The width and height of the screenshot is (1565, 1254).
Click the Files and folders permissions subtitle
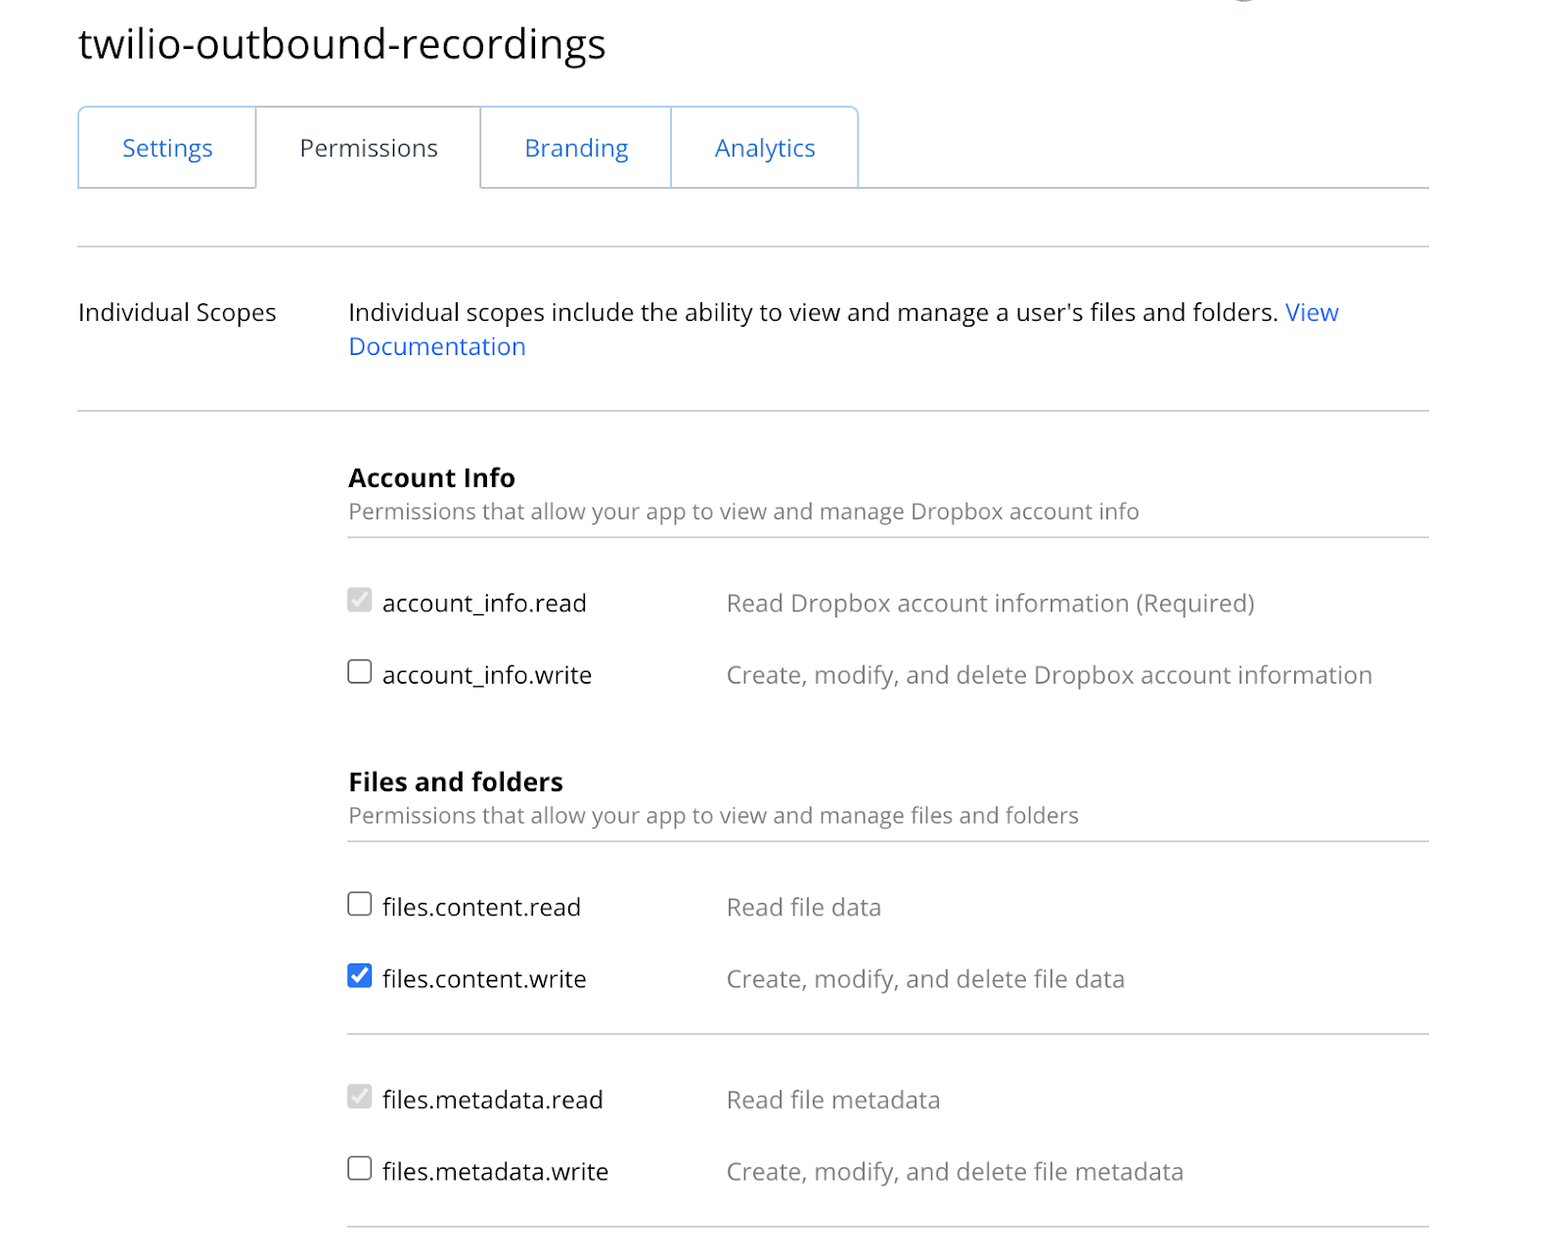pos(713,816)
